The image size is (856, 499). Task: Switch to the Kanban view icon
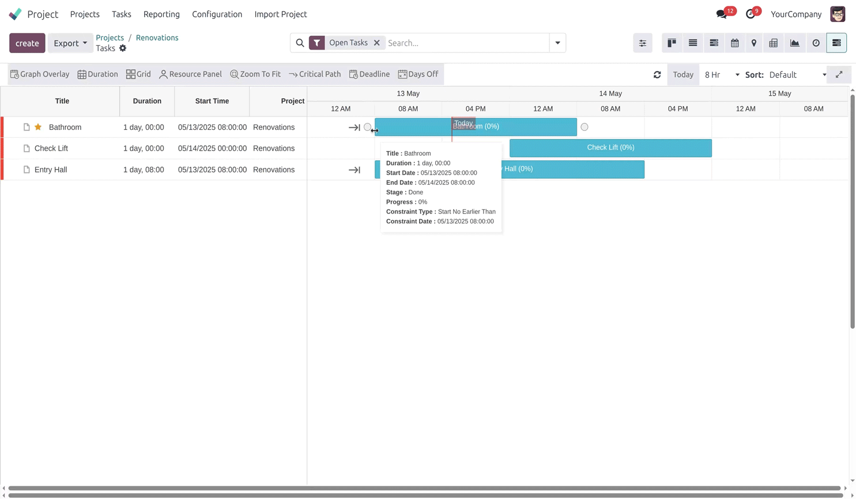pos(672,43)
